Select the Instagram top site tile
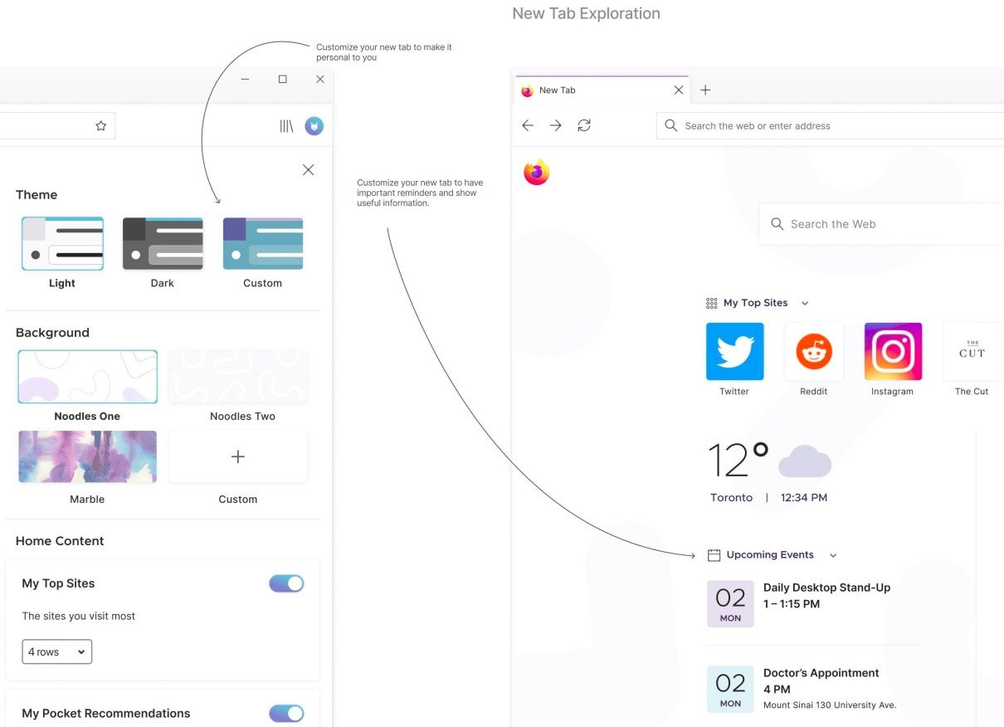 pos(892,350)
